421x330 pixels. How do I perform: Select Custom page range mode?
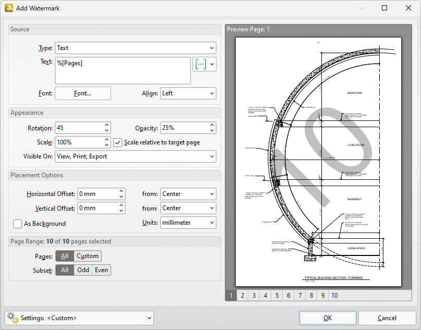[87, 256]
